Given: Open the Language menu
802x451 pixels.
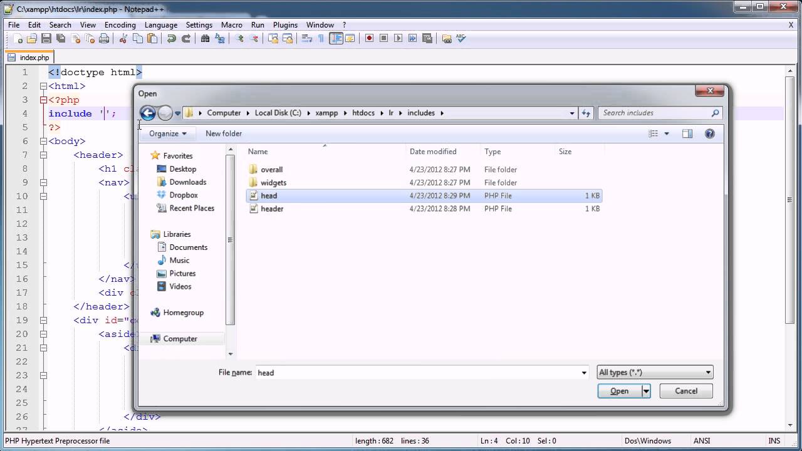Looking at the screenshot, I should pos(161,25).
